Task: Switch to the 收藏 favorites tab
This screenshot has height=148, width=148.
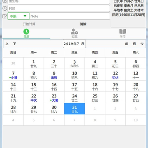Action: 74,34
